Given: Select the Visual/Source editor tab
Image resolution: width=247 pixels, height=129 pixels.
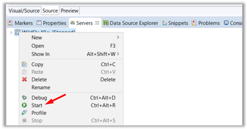Looking at the screenshot, I should click(x=24, y=11).
